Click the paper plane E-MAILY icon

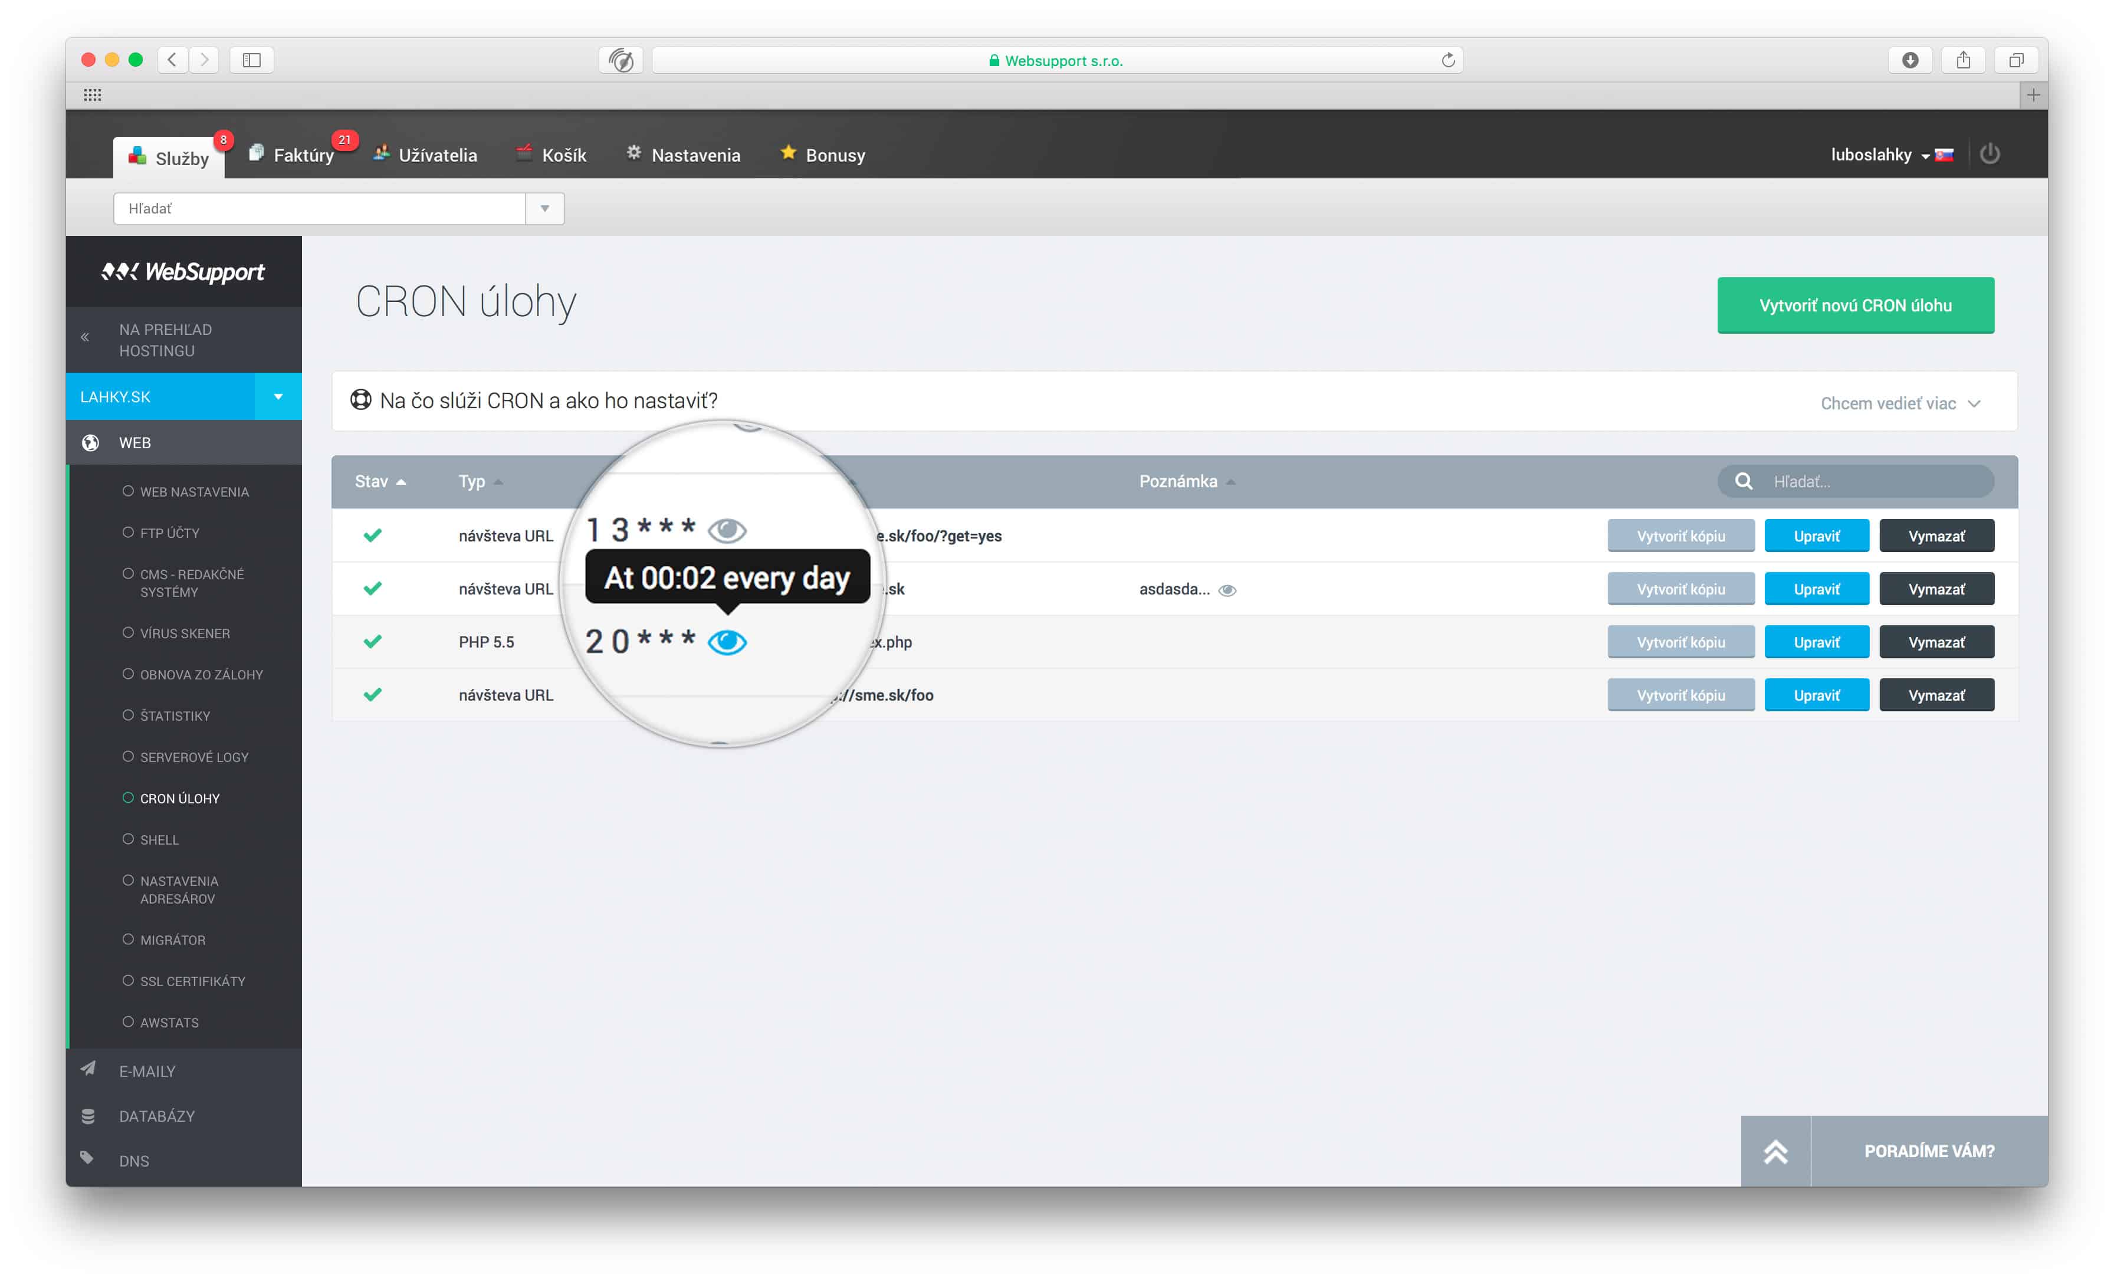[87, 1069]
